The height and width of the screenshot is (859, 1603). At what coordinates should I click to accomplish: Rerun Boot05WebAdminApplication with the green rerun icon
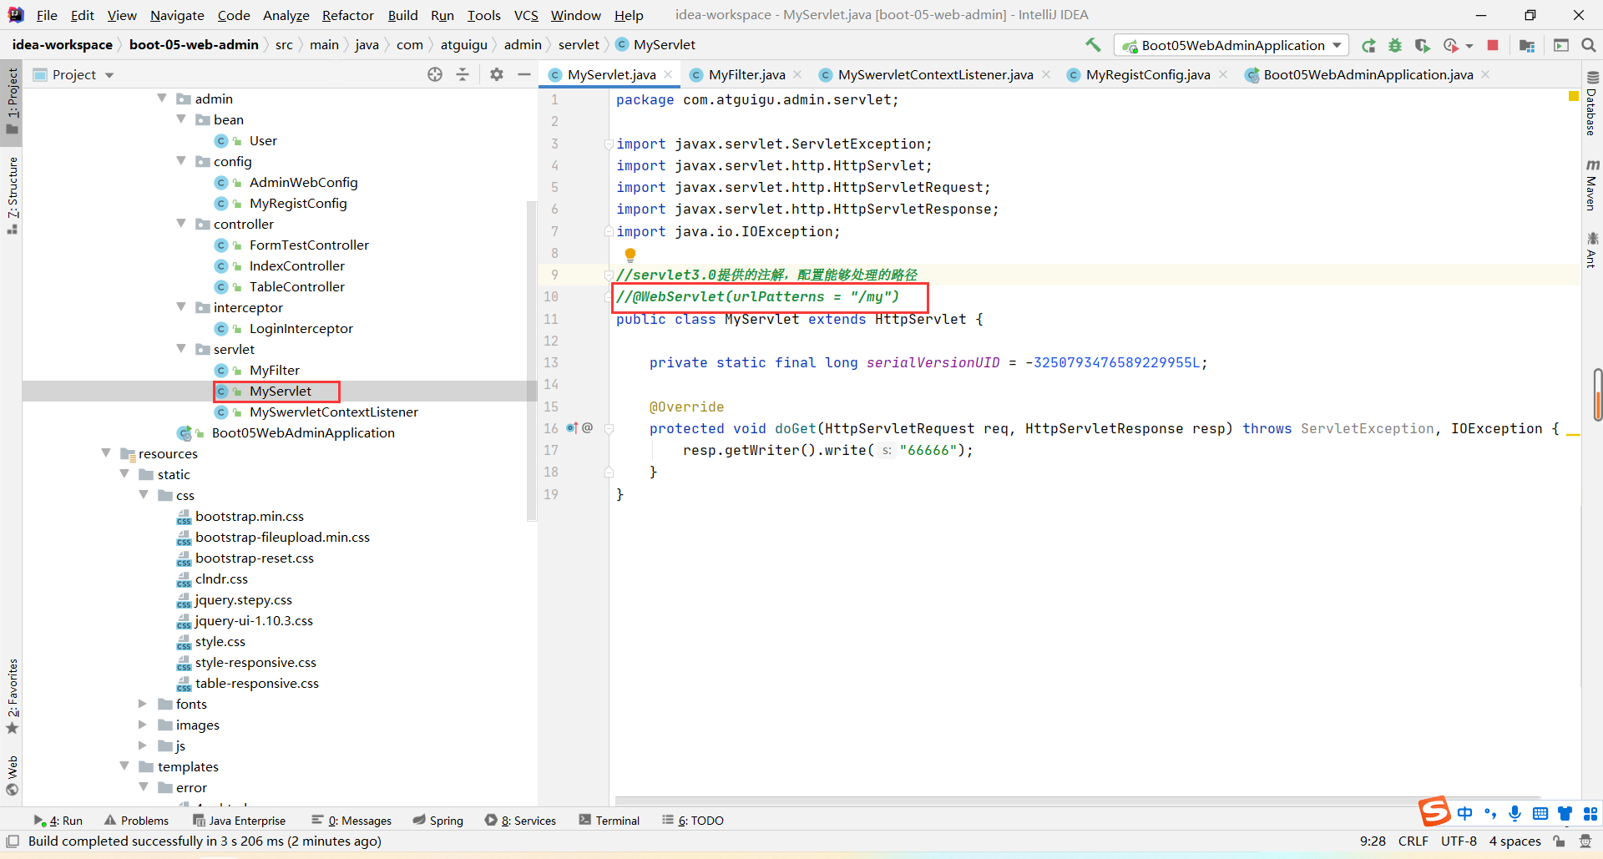(1368, 46)
